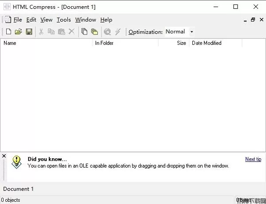Maximize the HTML Compress application window
Screen dimensions: 266x204
click(x=235, y=7)
